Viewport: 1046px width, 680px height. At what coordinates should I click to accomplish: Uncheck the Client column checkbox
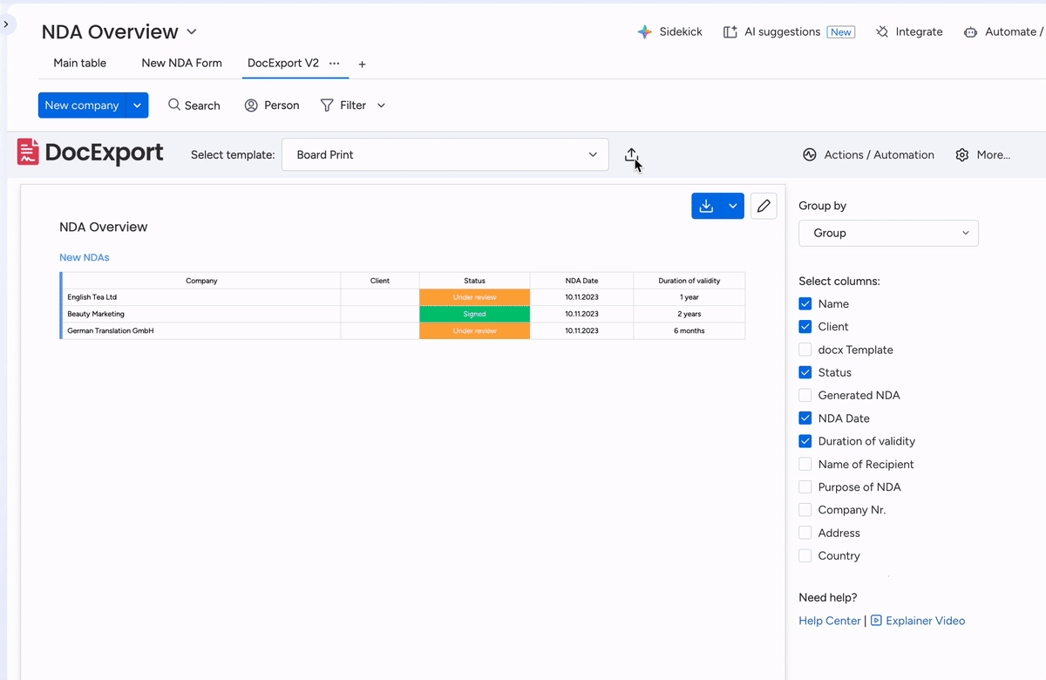pyautogui.click(x=805, y=327)
